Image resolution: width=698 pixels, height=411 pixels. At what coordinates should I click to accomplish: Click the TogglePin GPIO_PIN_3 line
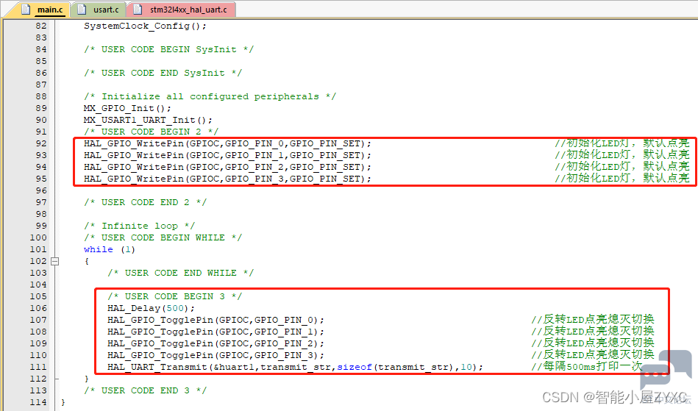(x=216, y=355)
